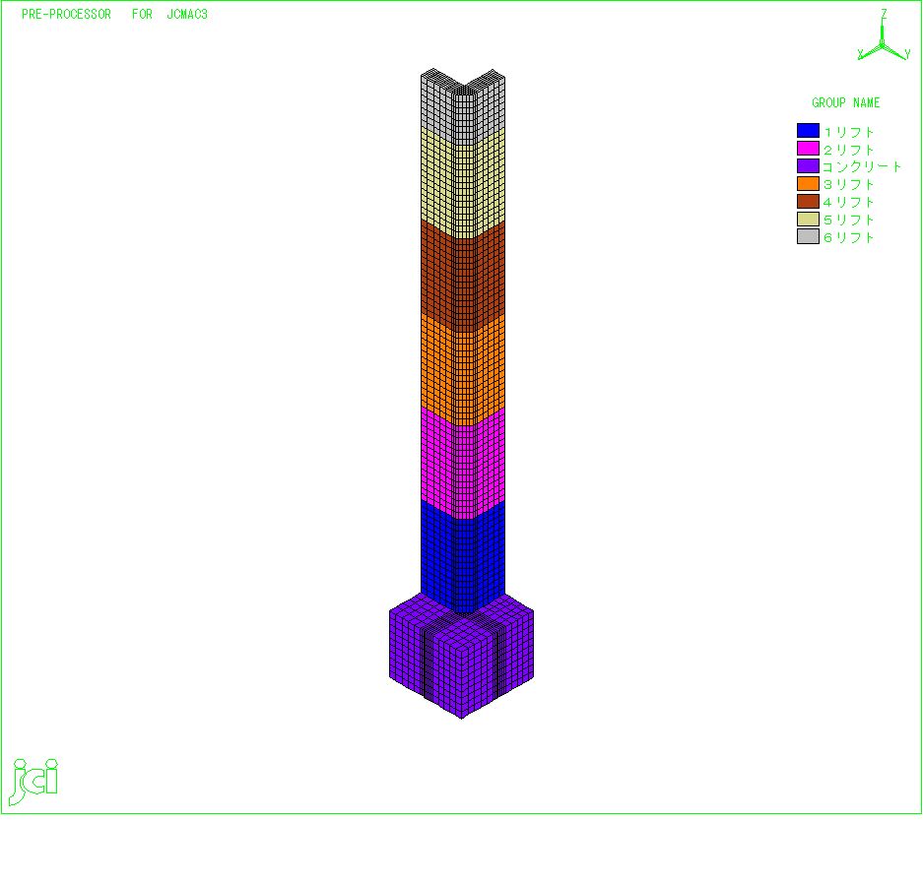
Task: Click the コンクリート legend label
Action: 862,166
